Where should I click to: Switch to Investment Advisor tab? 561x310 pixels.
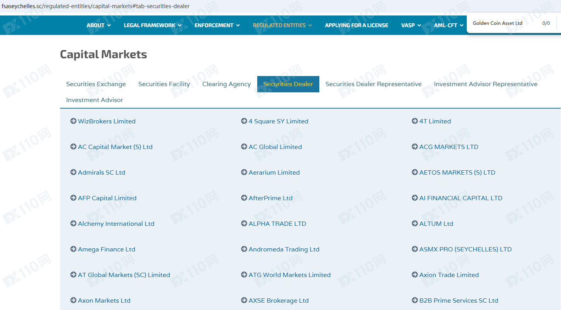pos(95,100)
